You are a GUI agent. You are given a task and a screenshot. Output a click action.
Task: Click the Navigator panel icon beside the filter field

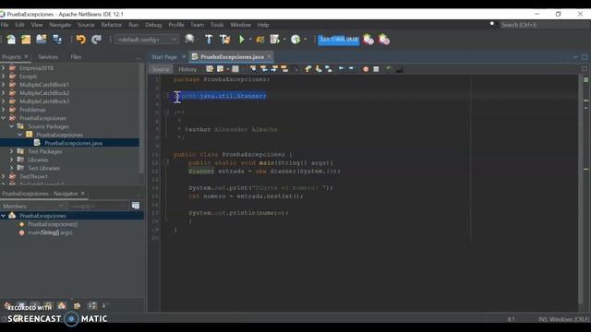[x=136, y=206]
